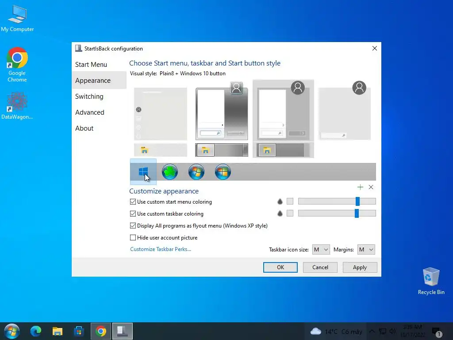453x340 pixels.
Task: Launch Microsoft Edge from the taskbar
Action: tap(36, 331)
